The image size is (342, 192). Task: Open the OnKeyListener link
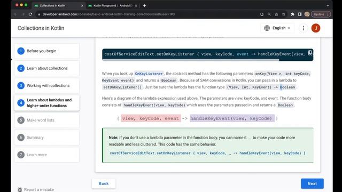149,74
